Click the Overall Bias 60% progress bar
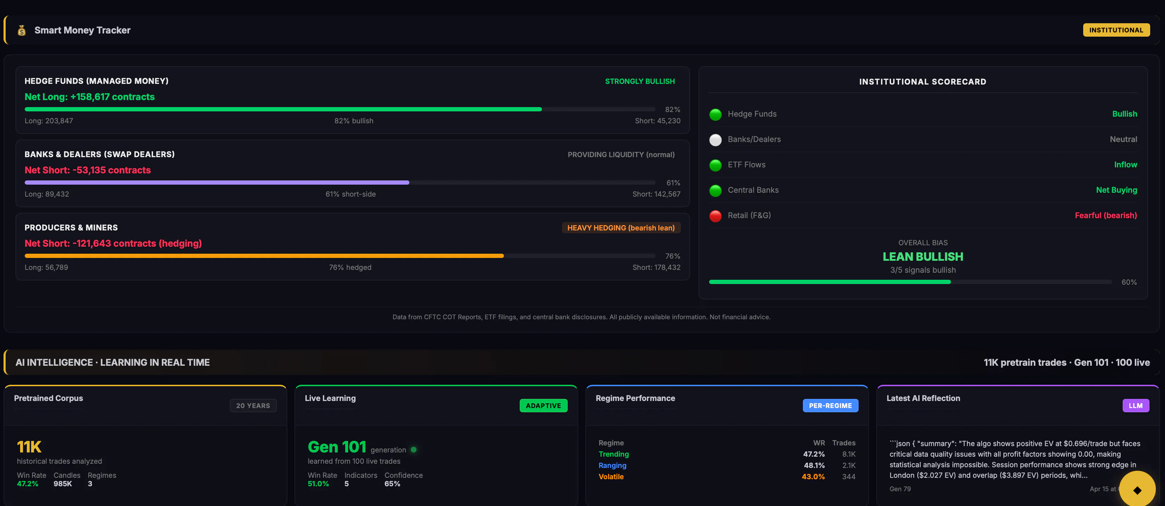 pyautogui.click(x=910, y=282)
